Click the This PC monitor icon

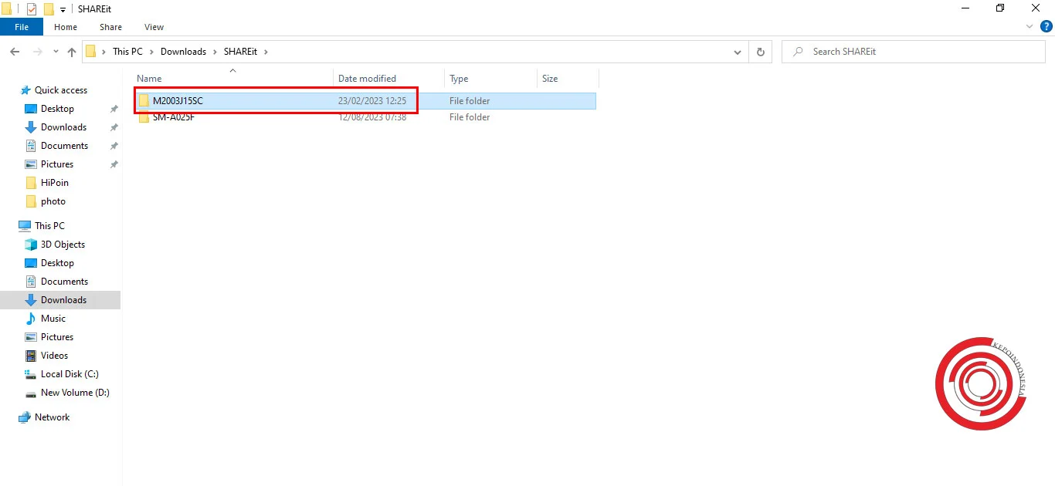click(25, 226)
